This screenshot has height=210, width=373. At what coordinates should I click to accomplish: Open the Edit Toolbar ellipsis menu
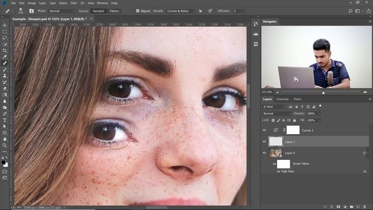point(5,152)
